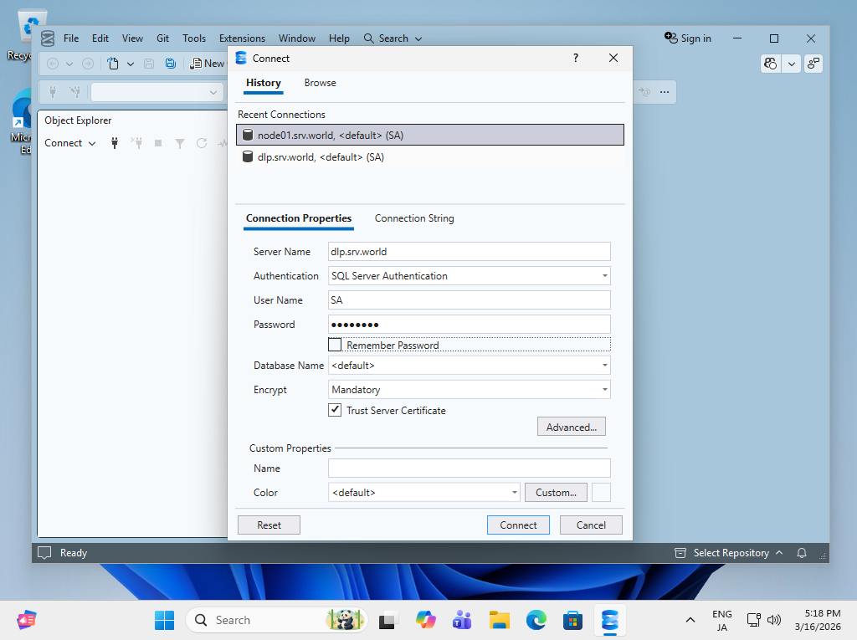The height and width of the screenshot is (640, 857).
Task: Open the Encrypt dropdown set to Mandatory
Action: coord(604,390)
